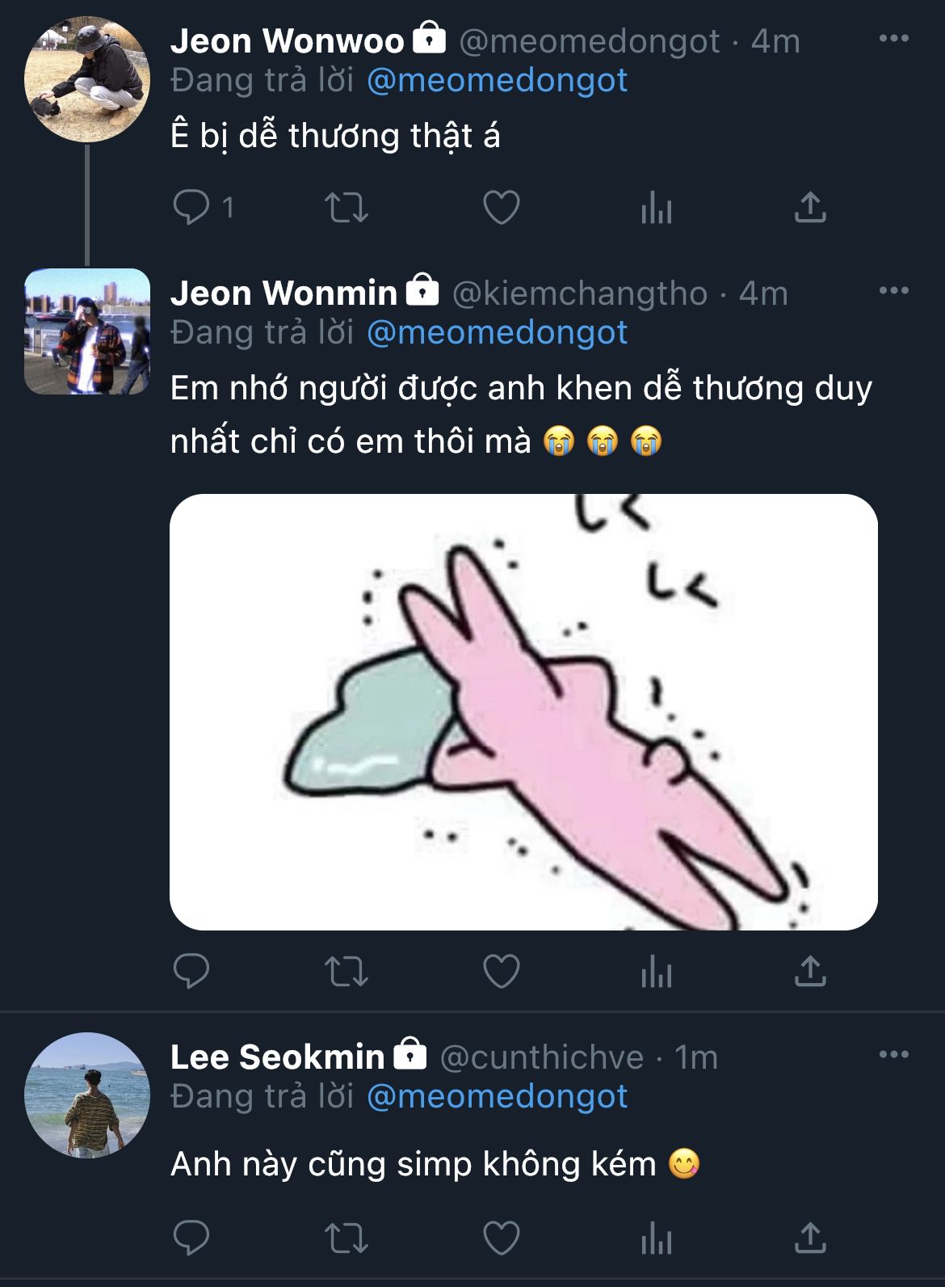Open more options on Jeon Wonwoo's tweet
The width and height of the screenshot is (945, 1287).
tap(893, 39)
